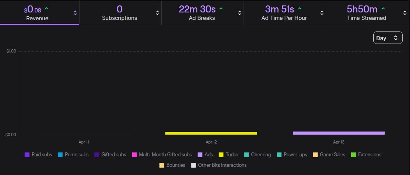410x175 pixels.
Task: Toggle the Prime subs legend swatch
Action: click(x=60, y=155)
